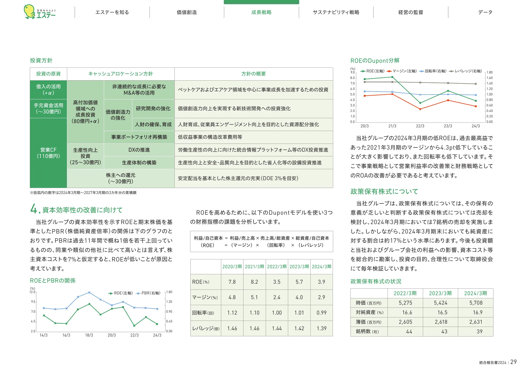This screenshot has width=523, height=370.
Task: Click the 2024/3期 header in Dupont table
Action: click(322, 267)
